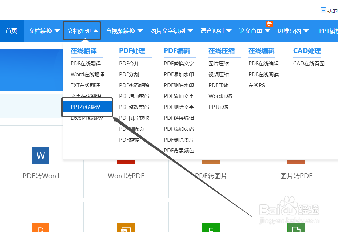Image resolution: width=338 pixels, height=232 pixels.
Task: Click the brown spreadsheet icon at bottom
Action: [126, 228]
